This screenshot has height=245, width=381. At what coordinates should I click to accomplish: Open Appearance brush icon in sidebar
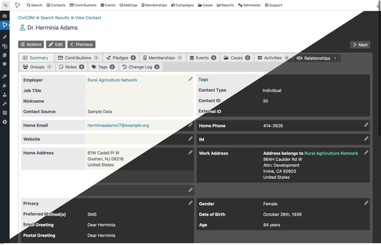[4, 76]
